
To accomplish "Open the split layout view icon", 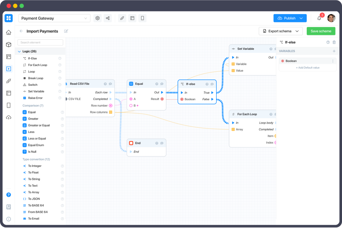I will click(132, 18).
